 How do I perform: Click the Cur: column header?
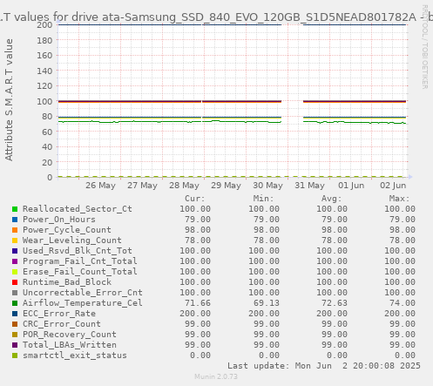195,199
